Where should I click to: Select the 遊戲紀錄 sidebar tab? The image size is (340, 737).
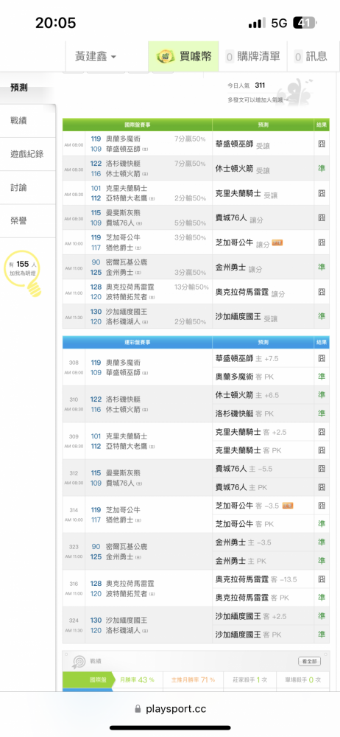click(x=27, y=154)
